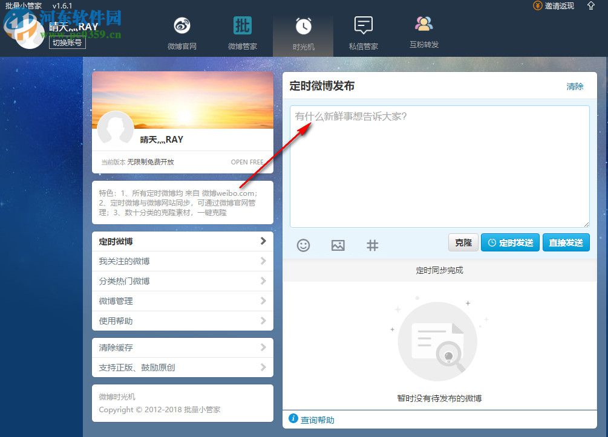
Task: Open the 定时微博 sidebar menu
Action: [182, 241]
